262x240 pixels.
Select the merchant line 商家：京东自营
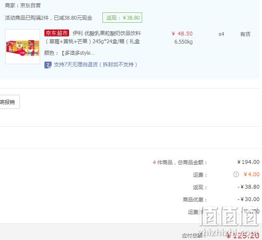pyautogui.click(x=23, y=6)
